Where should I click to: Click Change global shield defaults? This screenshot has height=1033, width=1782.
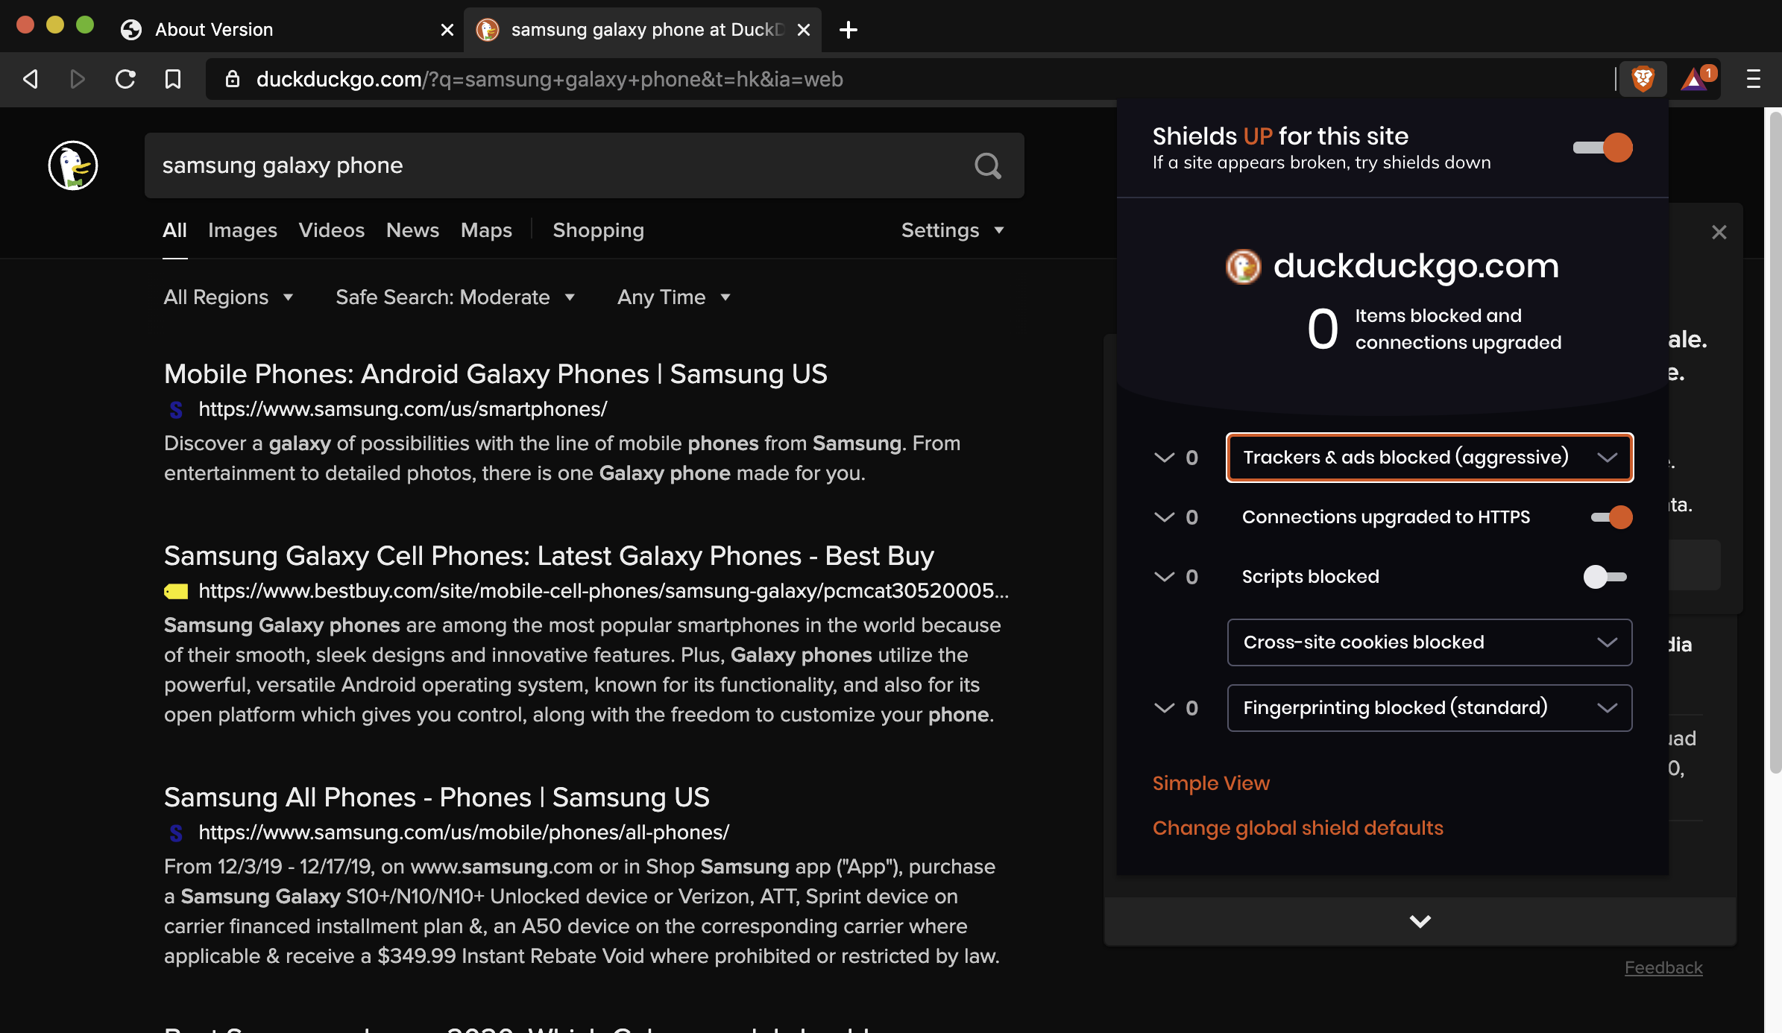1298,828
